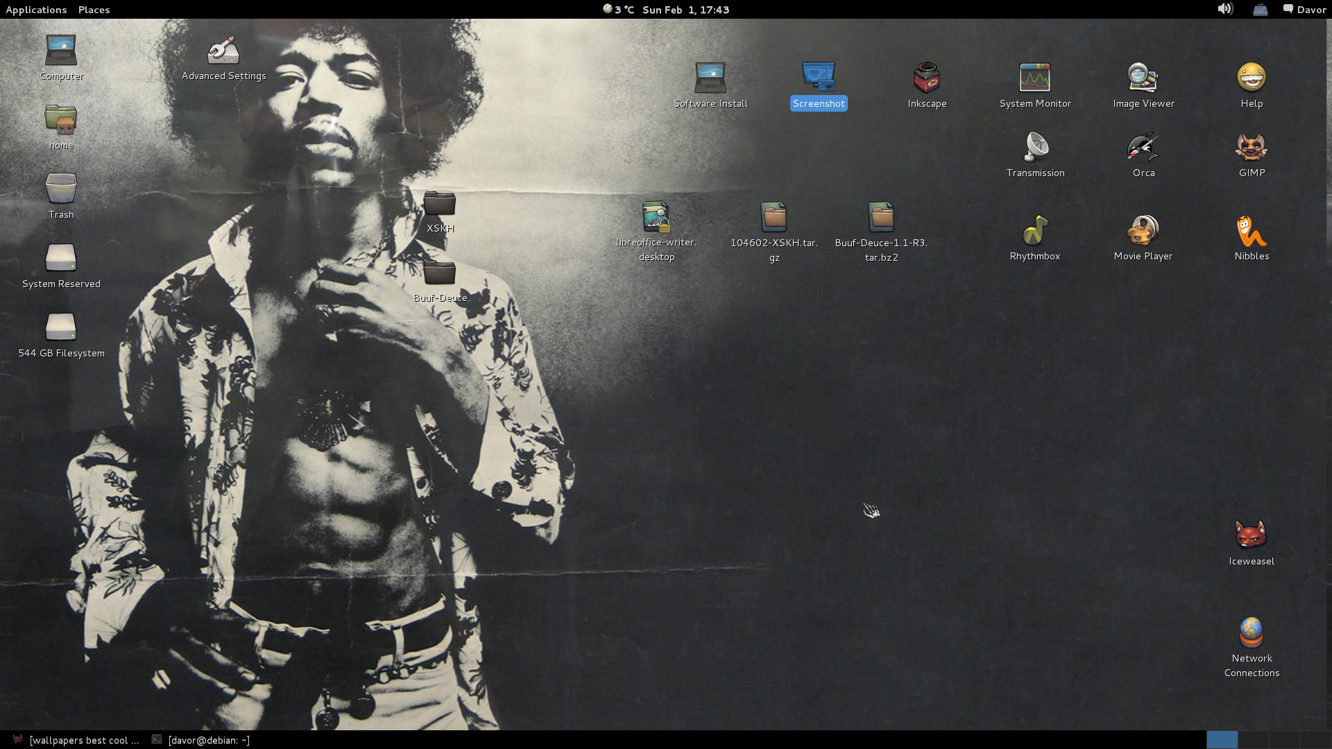Select the GIMP desktop icon
Viewport: 1332px width, 749px height.
pos(1252,148)
